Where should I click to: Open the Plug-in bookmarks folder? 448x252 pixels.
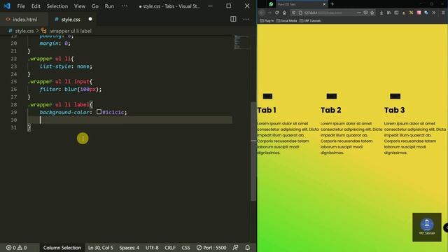click(x=267, y=20)
